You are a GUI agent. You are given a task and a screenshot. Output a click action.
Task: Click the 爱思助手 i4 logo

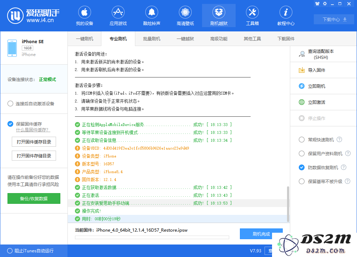click(x=33, y=15)
